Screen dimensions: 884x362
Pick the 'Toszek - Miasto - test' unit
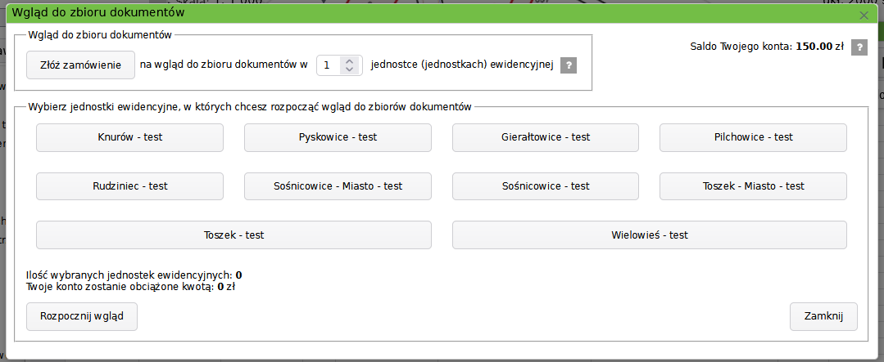(753, 186)
